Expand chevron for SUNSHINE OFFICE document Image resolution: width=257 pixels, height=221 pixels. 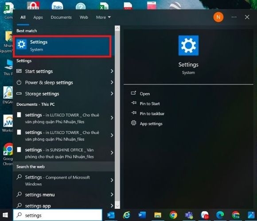(112, 153)
